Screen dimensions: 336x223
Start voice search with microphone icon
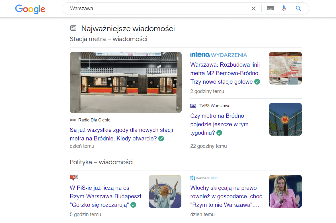click(x=284, y=8)
